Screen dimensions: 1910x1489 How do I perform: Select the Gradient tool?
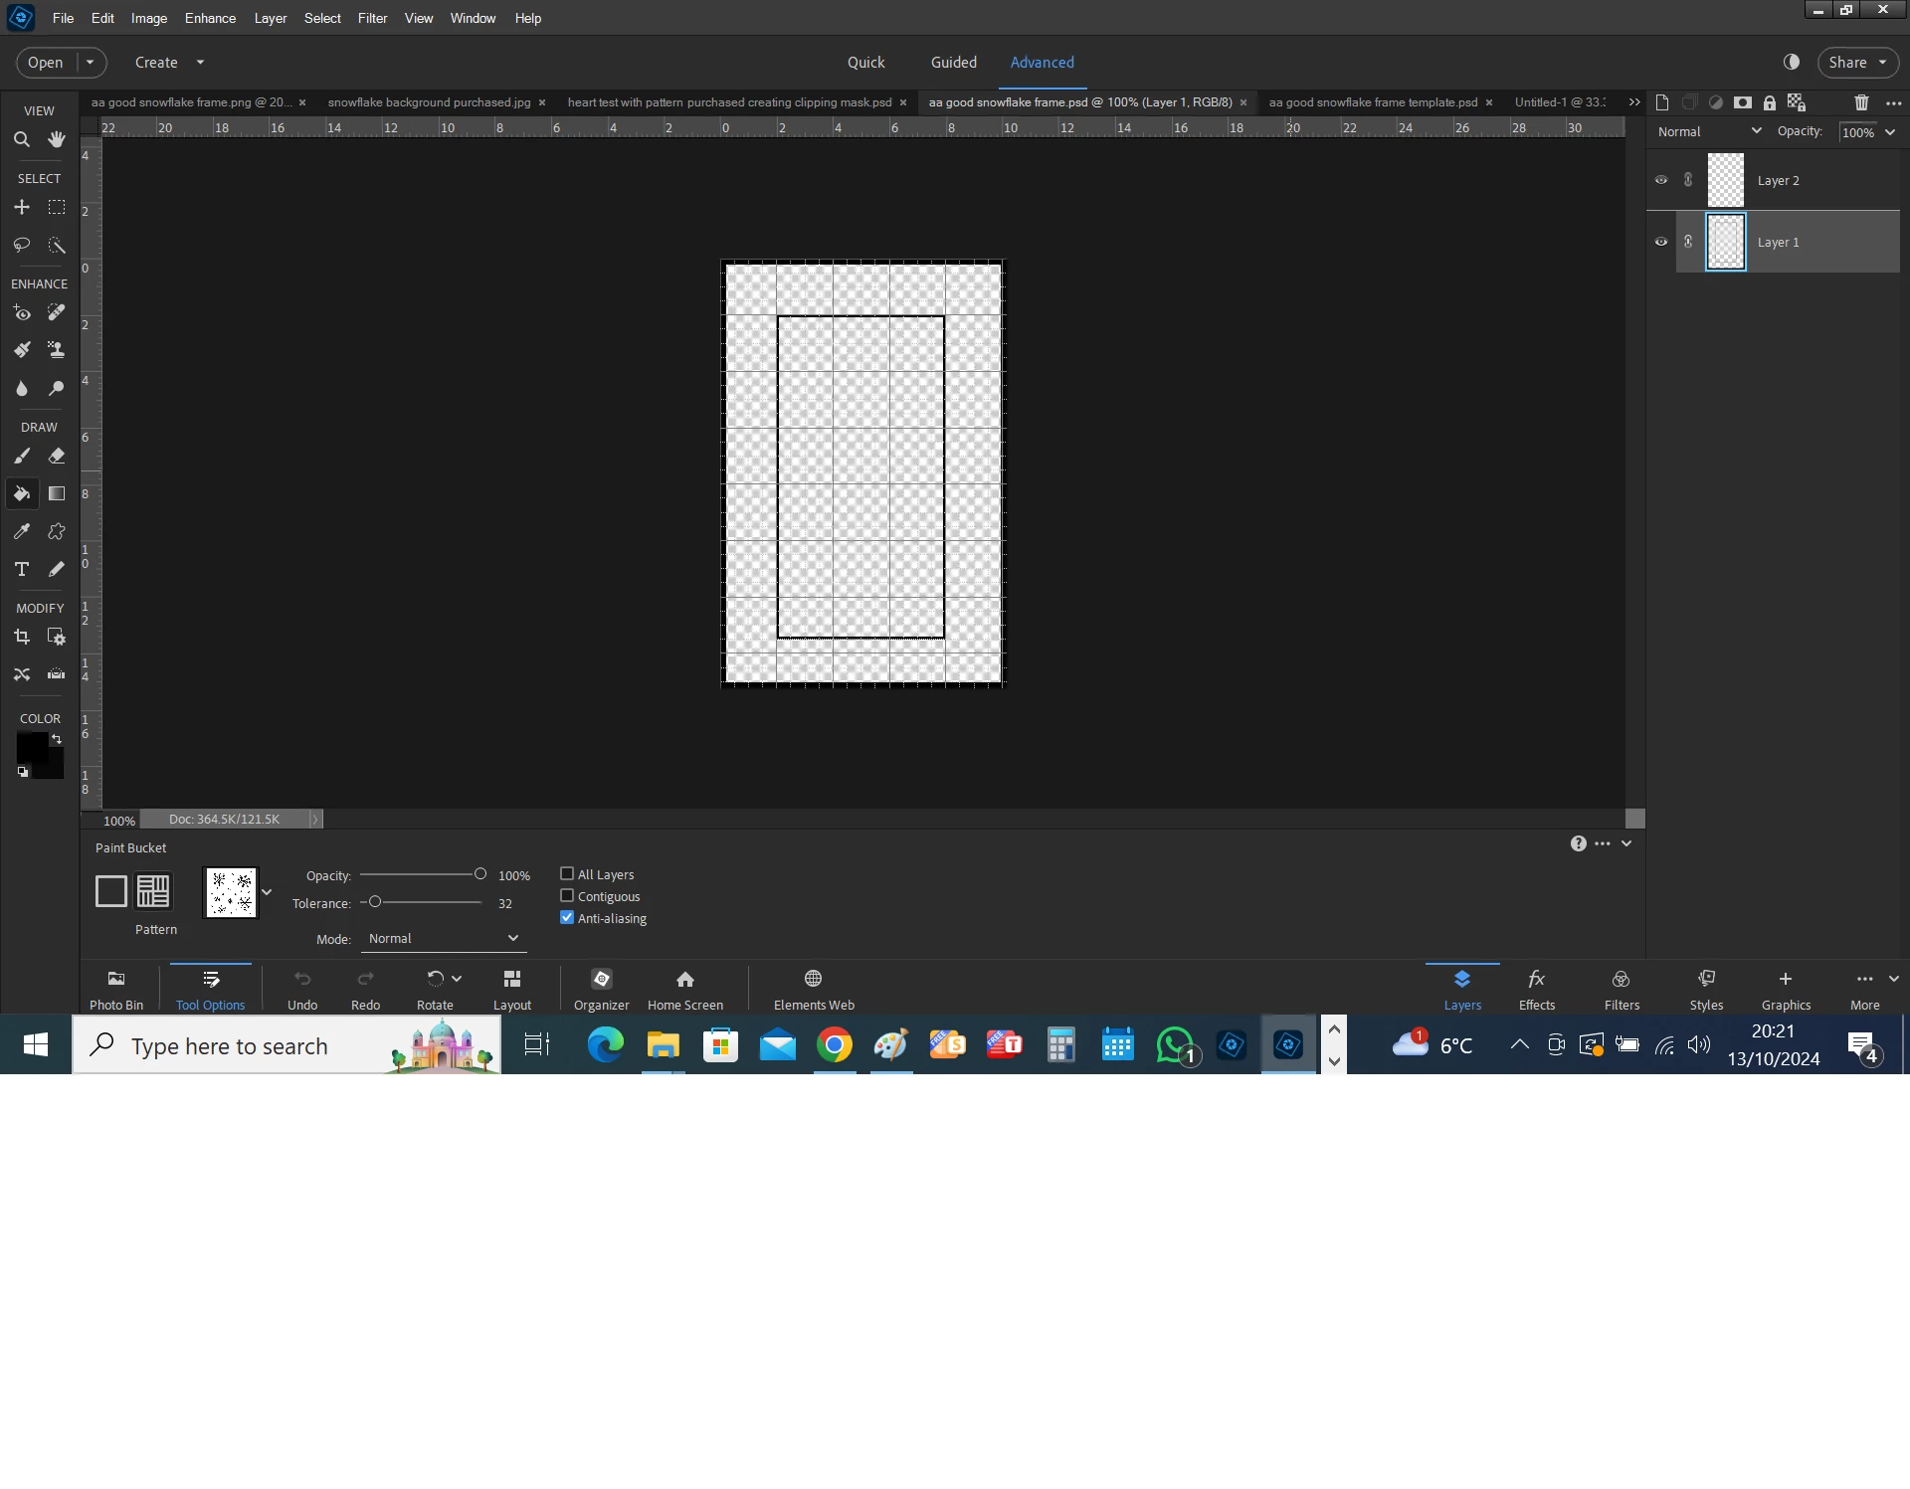(57, 493)
